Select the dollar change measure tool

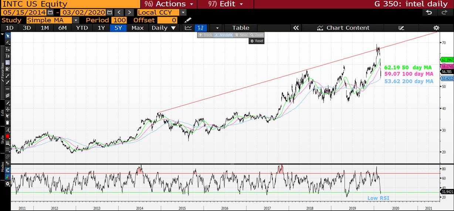(7, 56)
